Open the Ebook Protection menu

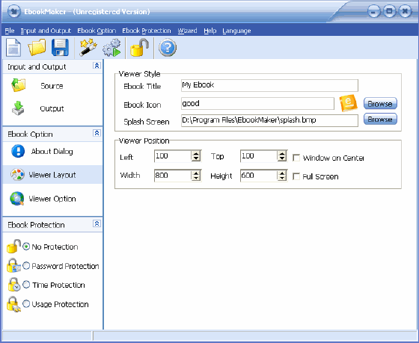[147, 31]
